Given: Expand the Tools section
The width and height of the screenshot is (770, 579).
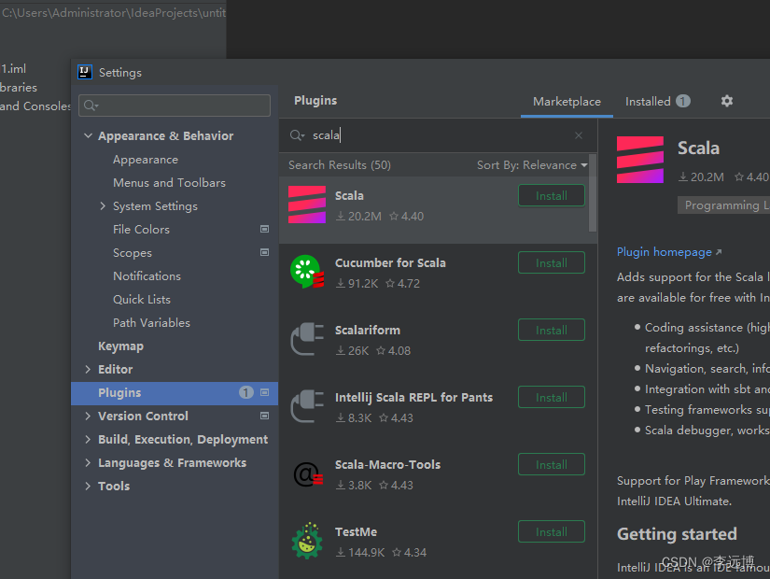Looking at the screenshot, I should click(x=88, y=487).
